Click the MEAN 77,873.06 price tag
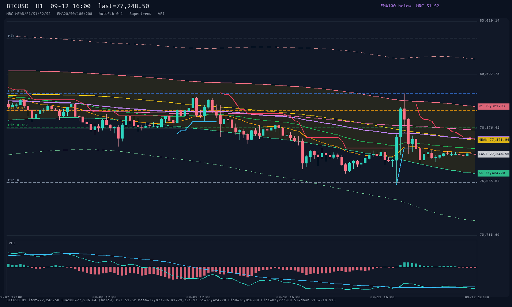 (x=493, y=140)
